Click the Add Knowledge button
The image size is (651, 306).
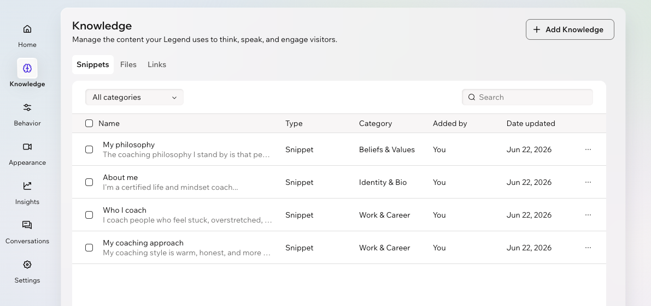570,29
